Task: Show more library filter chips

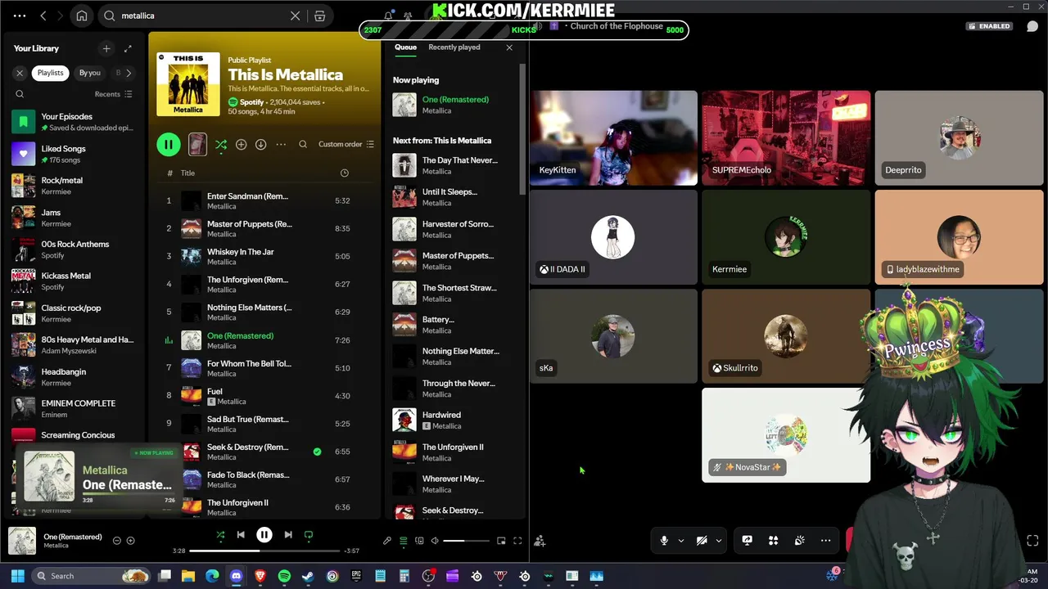Action: pos(129,73)
